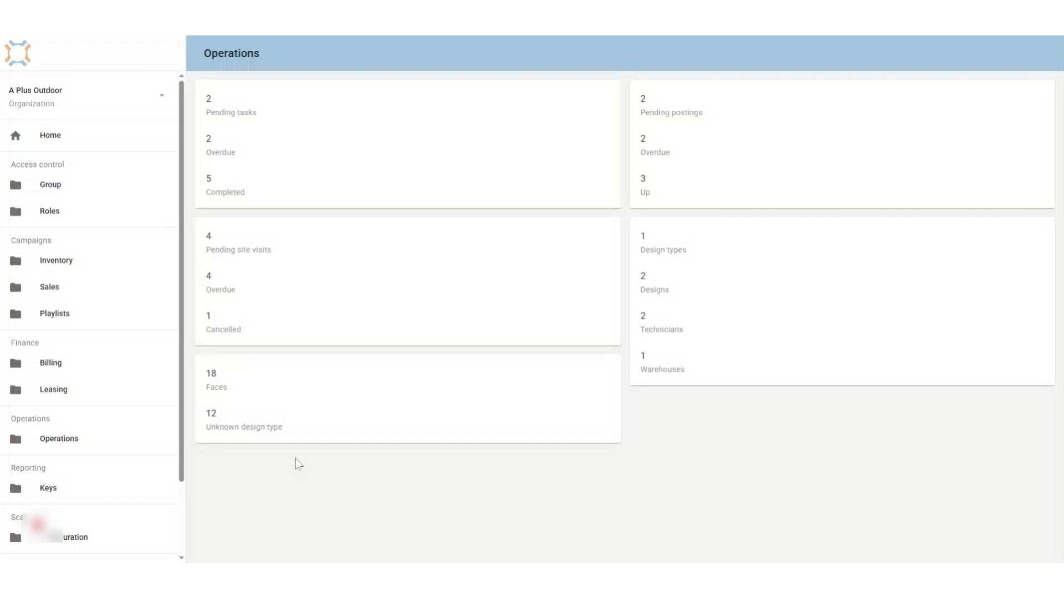Click the Leasing folder icon
Screen dimensions: 1064x598
pyautogui.click(x=16, y=390)
